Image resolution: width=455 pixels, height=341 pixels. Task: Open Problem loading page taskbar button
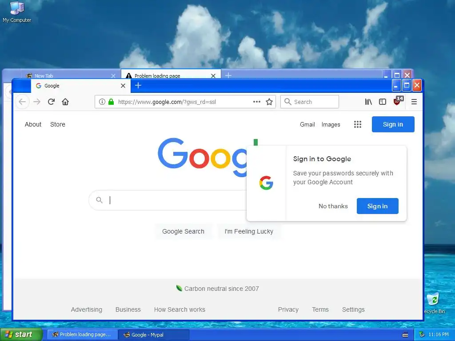point(82,335)
